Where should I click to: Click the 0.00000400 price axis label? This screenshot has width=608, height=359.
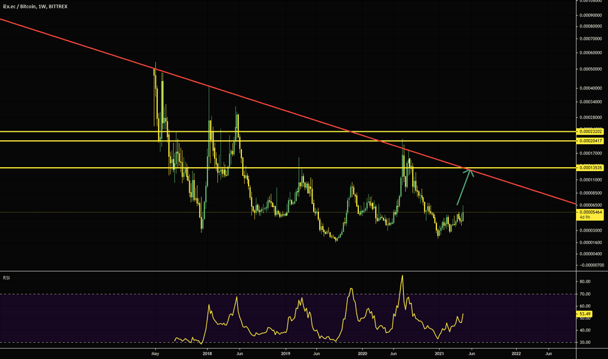click(591, 254)
